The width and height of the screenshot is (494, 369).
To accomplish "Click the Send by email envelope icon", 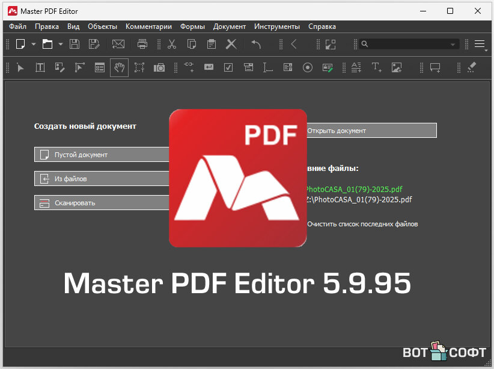I will (118, 44).
